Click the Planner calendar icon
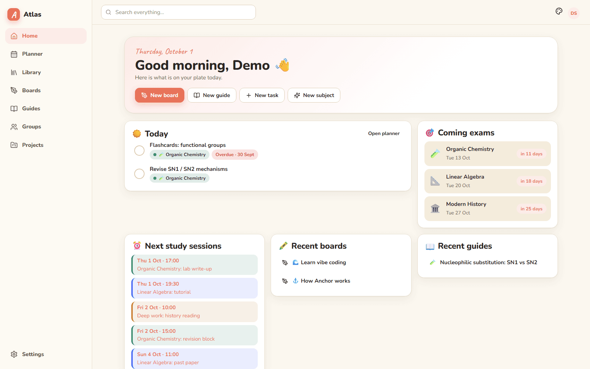The image size is (590, 369). tap(14, 54)
